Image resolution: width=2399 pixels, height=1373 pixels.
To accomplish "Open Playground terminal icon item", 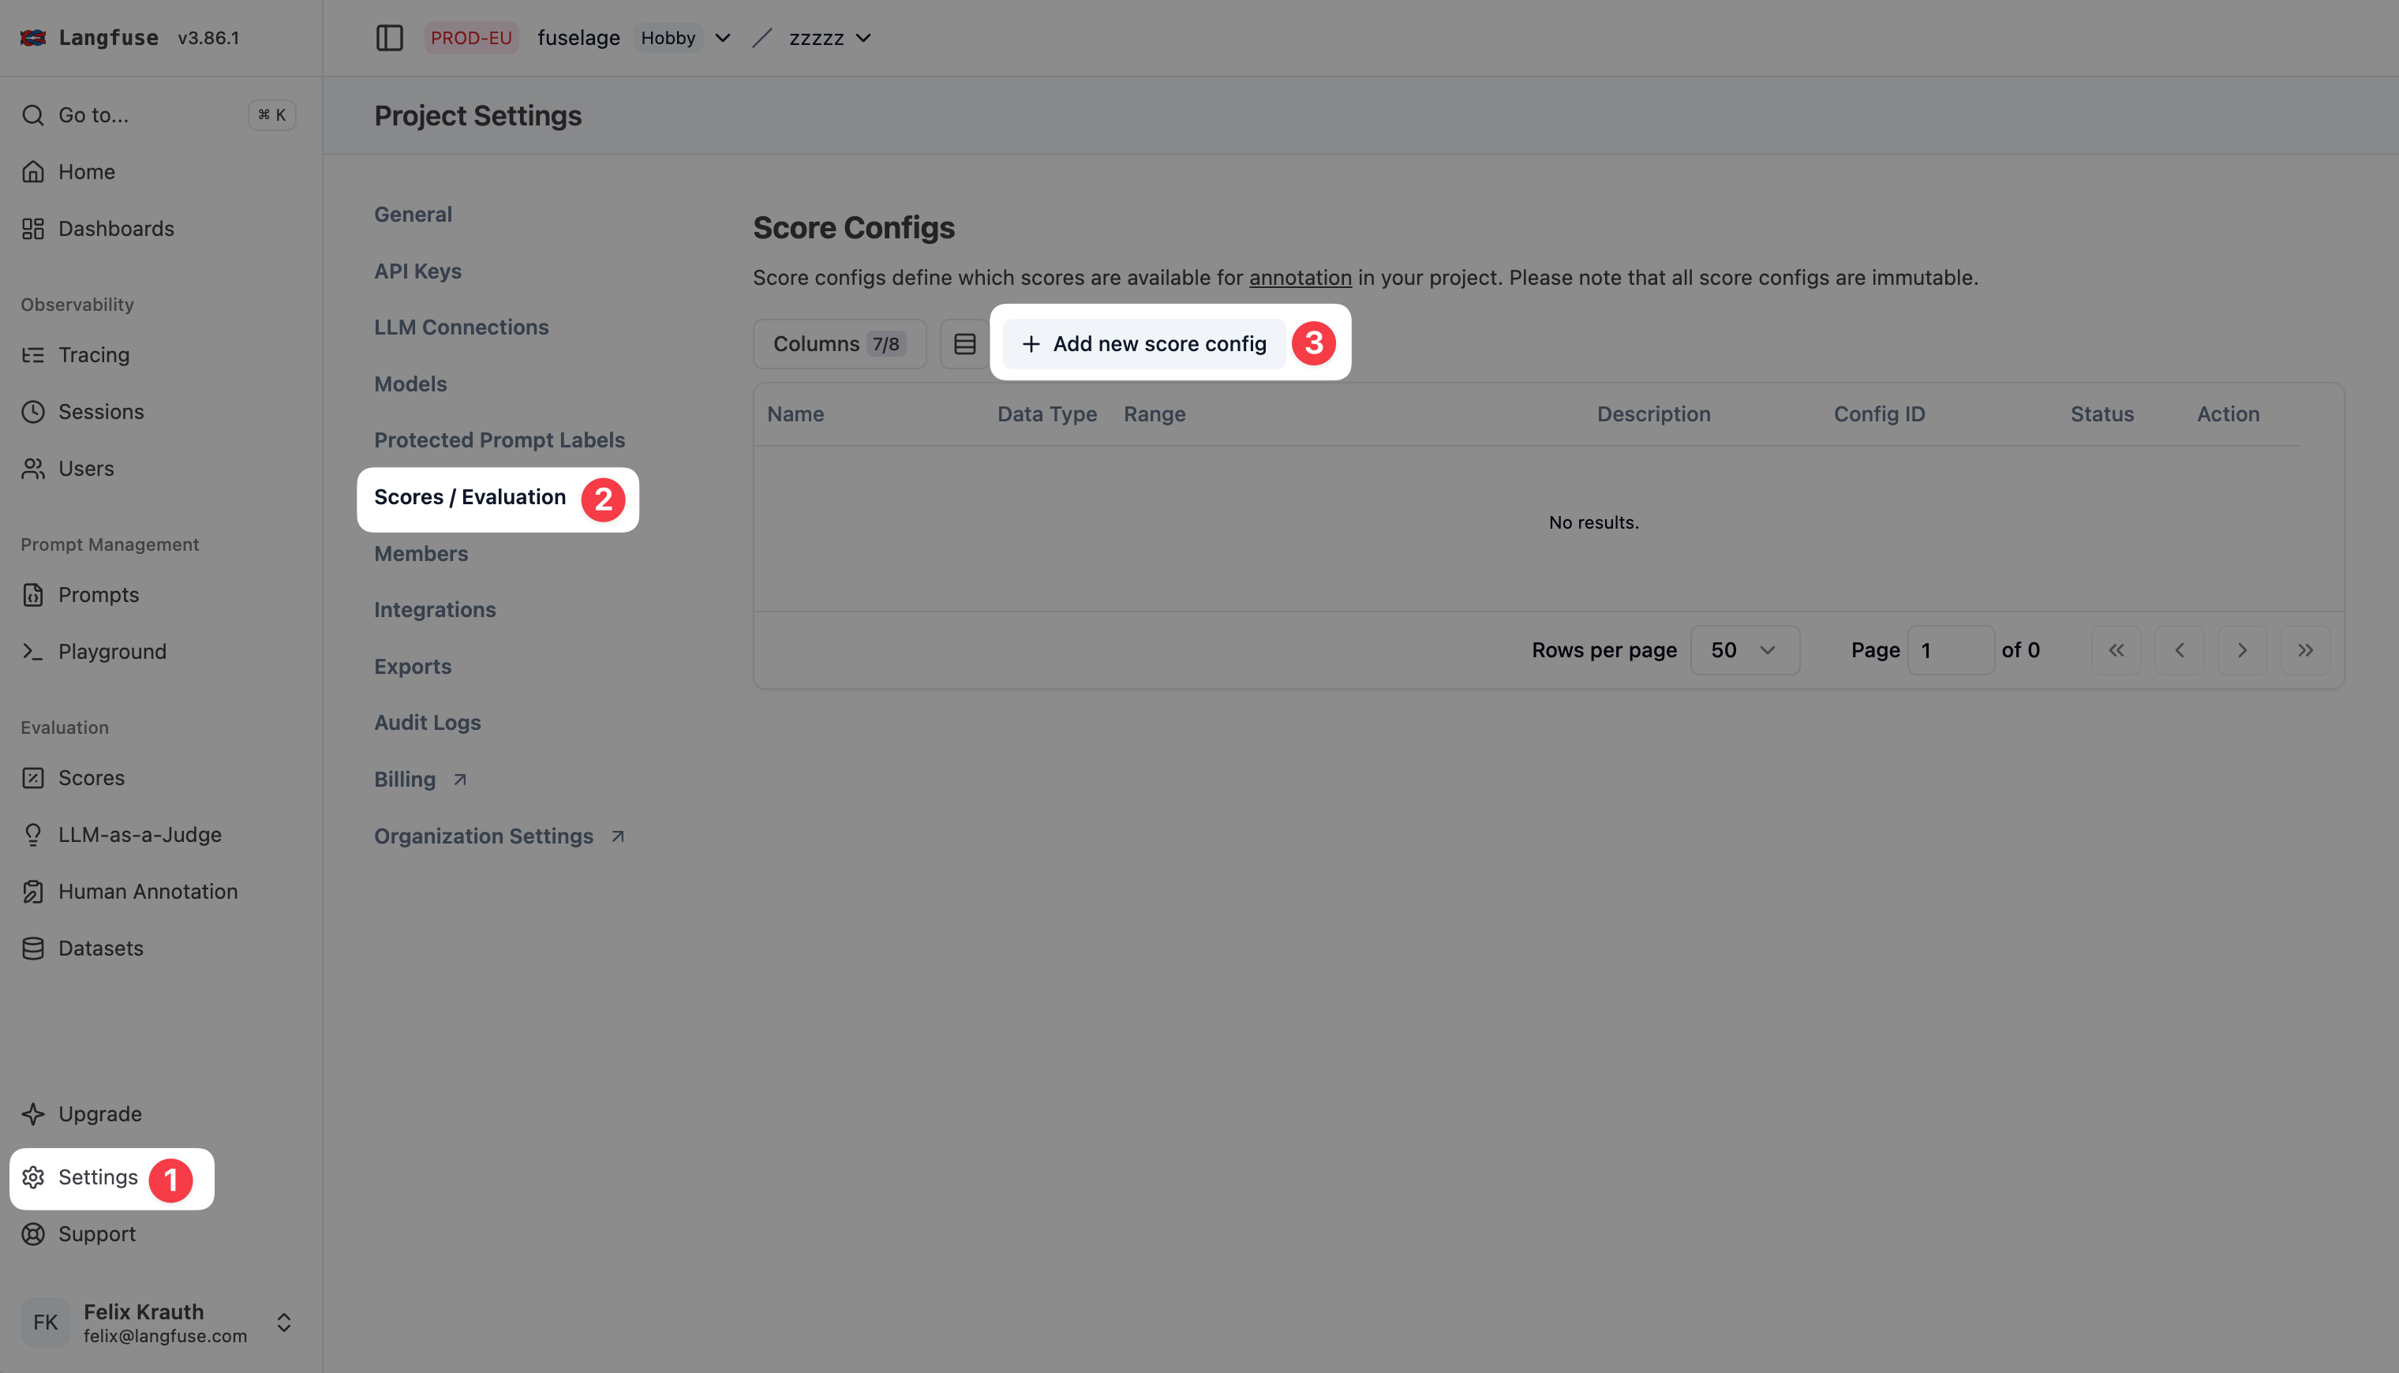I will 111,652.
